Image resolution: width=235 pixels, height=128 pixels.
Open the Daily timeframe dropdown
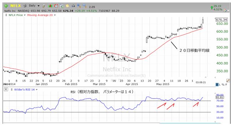tap(39, 6)
